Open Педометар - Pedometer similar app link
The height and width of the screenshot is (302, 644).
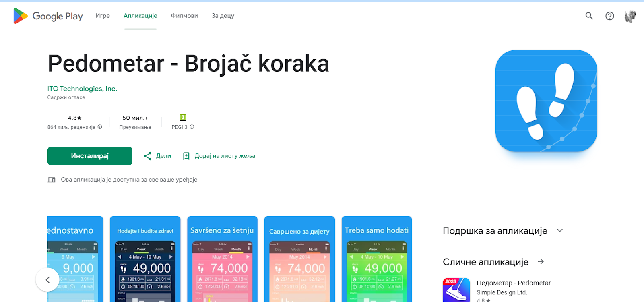514,283
